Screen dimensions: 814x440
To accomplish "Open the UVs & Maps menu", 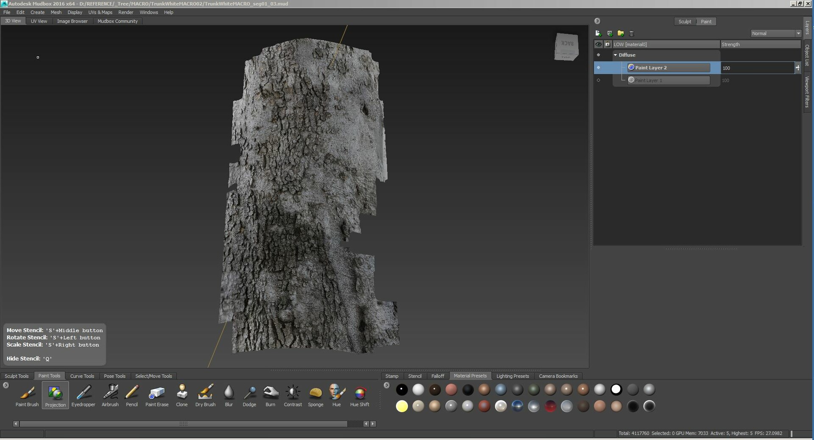I will point(100,12).
